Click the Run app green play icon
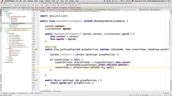This screenshot has height=96, width=172. [42, 5]
